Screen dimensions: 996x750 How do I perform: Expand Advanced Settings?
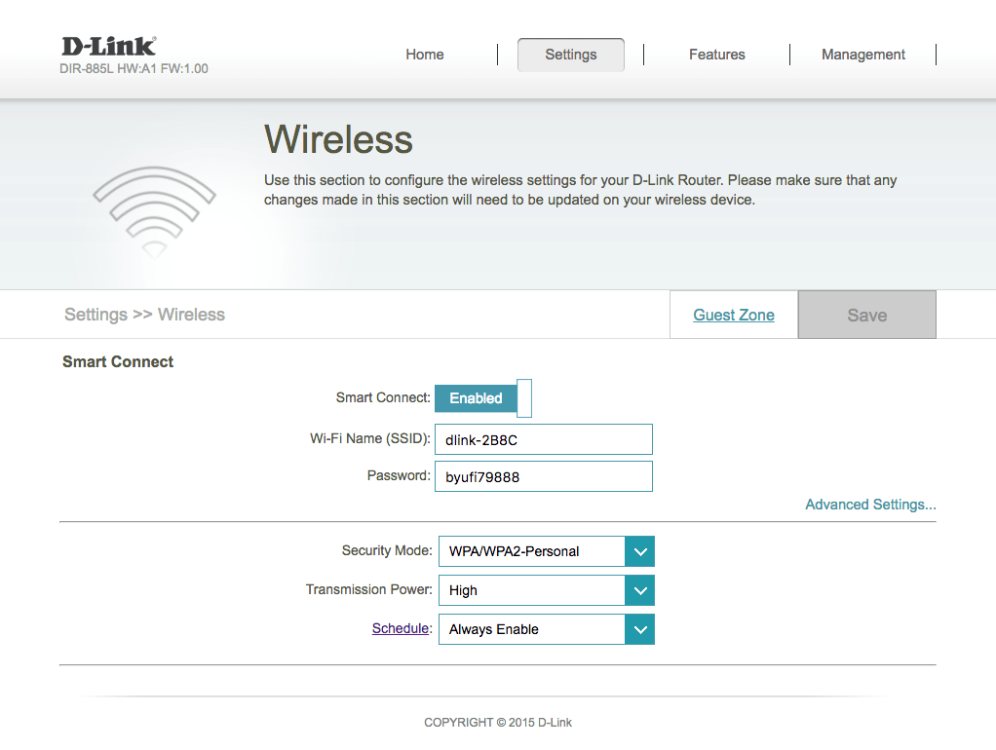pyautogui.click(x=870, y=505)
